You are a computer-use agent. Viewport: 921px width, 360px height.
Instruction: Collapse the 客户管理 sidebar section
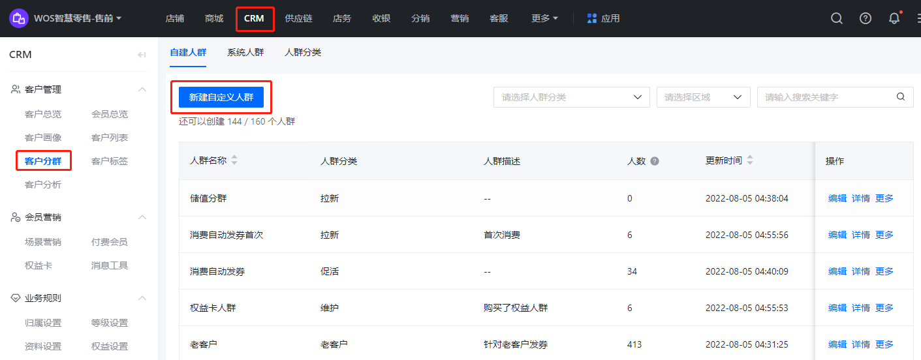click(142, 89)
